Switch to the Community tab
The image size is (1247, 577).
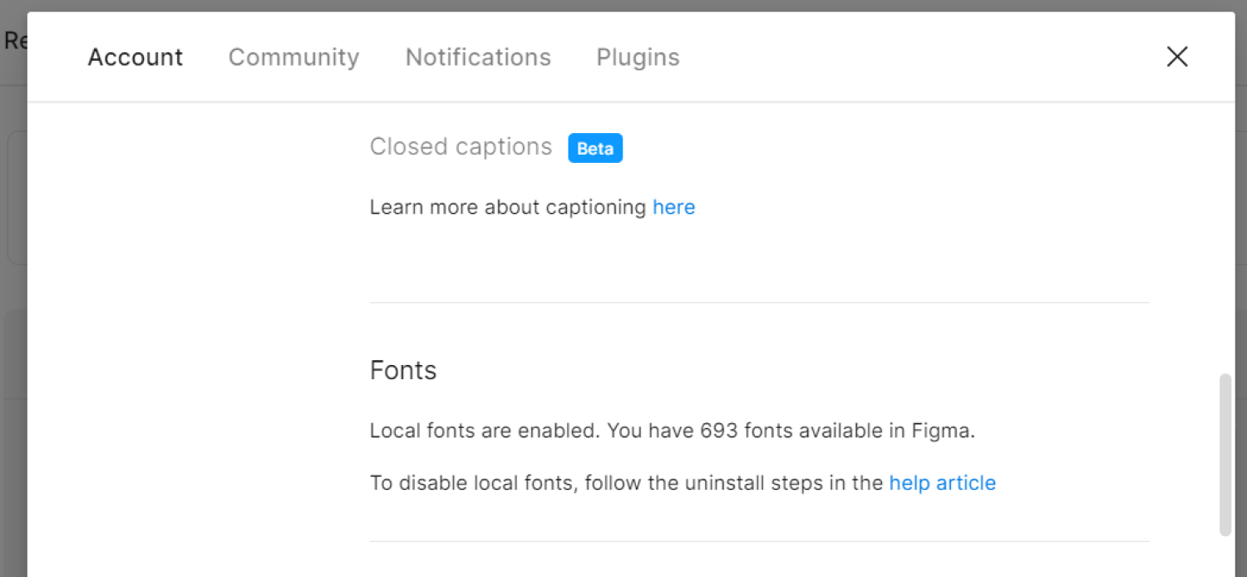pos(293,57)
